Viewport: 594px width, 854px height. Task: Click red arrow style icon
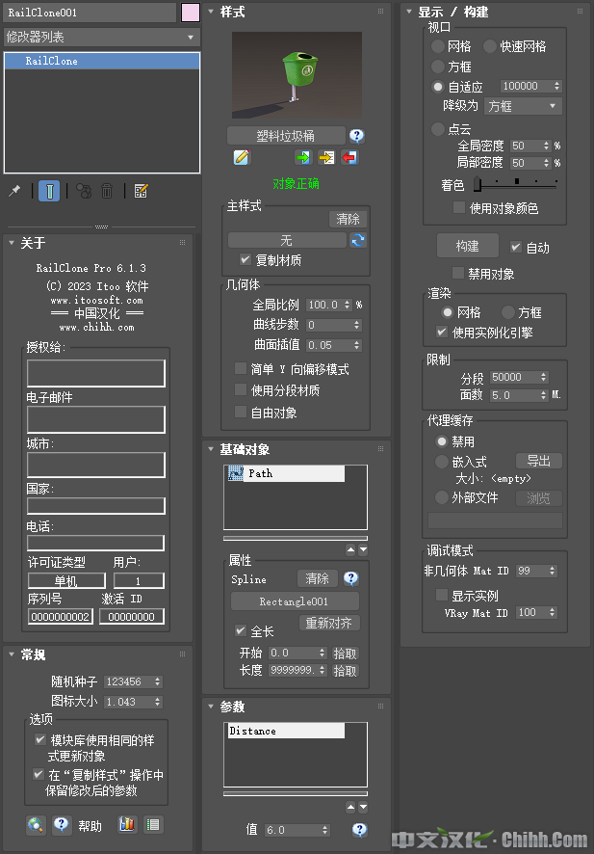349,157
